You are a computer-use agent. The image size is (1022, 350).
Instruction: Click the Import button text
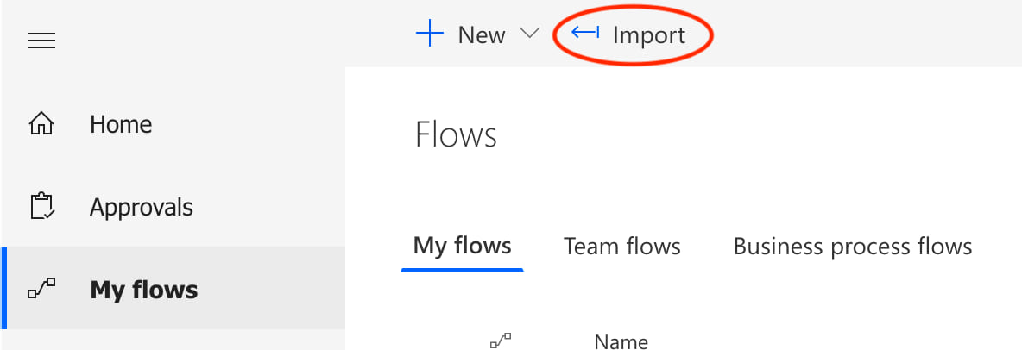(648, 35)
